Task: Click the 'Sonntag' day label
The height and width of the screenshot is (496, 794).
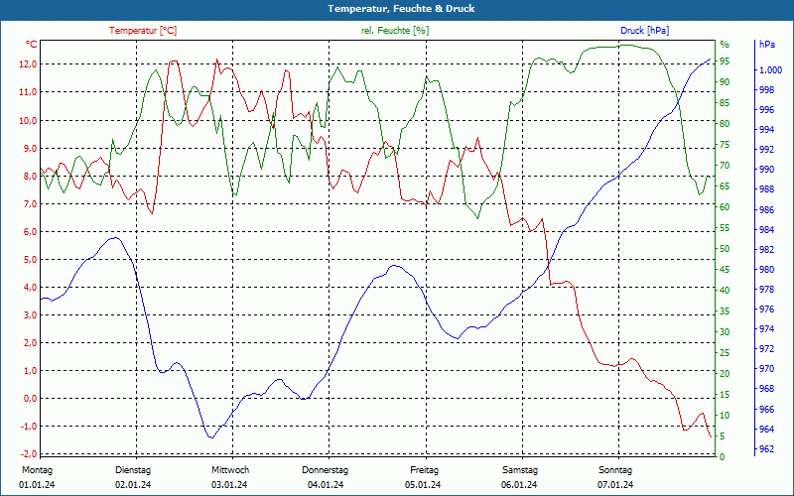Action: pyautogui.click(x=615, y=470)
